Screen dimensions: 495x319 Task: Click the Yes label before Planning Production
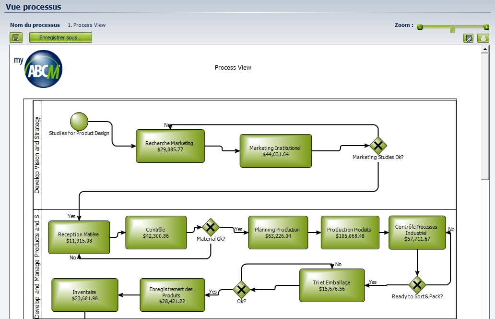[238, 229]
